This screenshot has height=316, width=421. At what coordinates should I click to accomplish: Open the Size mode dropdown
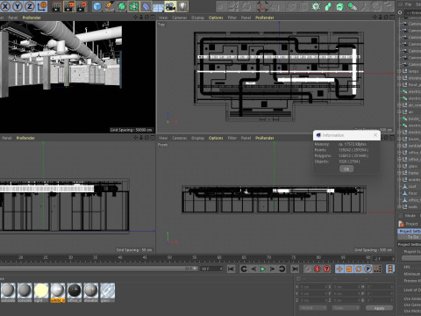pyautogui.click(x=346, y=308)
